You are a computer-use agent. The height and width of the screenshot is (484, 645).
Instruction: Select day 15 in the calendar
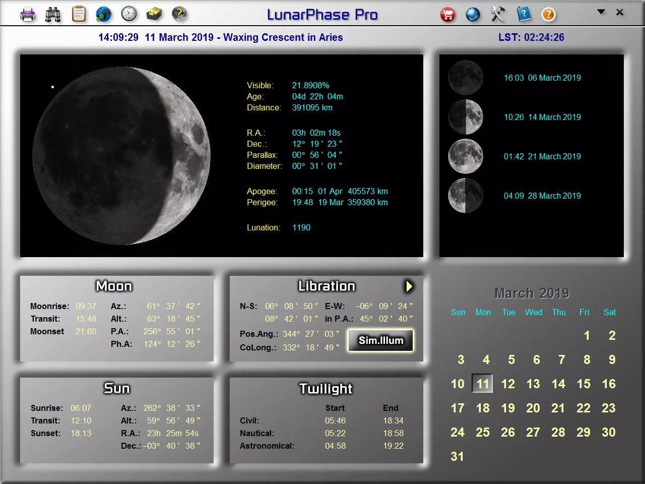pyautogui.click(x=584, y=384)
